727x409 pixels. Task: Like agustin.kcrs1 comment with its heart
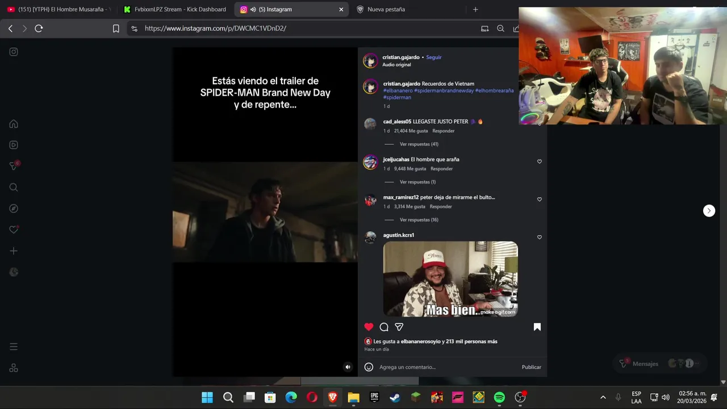tap(540, 237)
